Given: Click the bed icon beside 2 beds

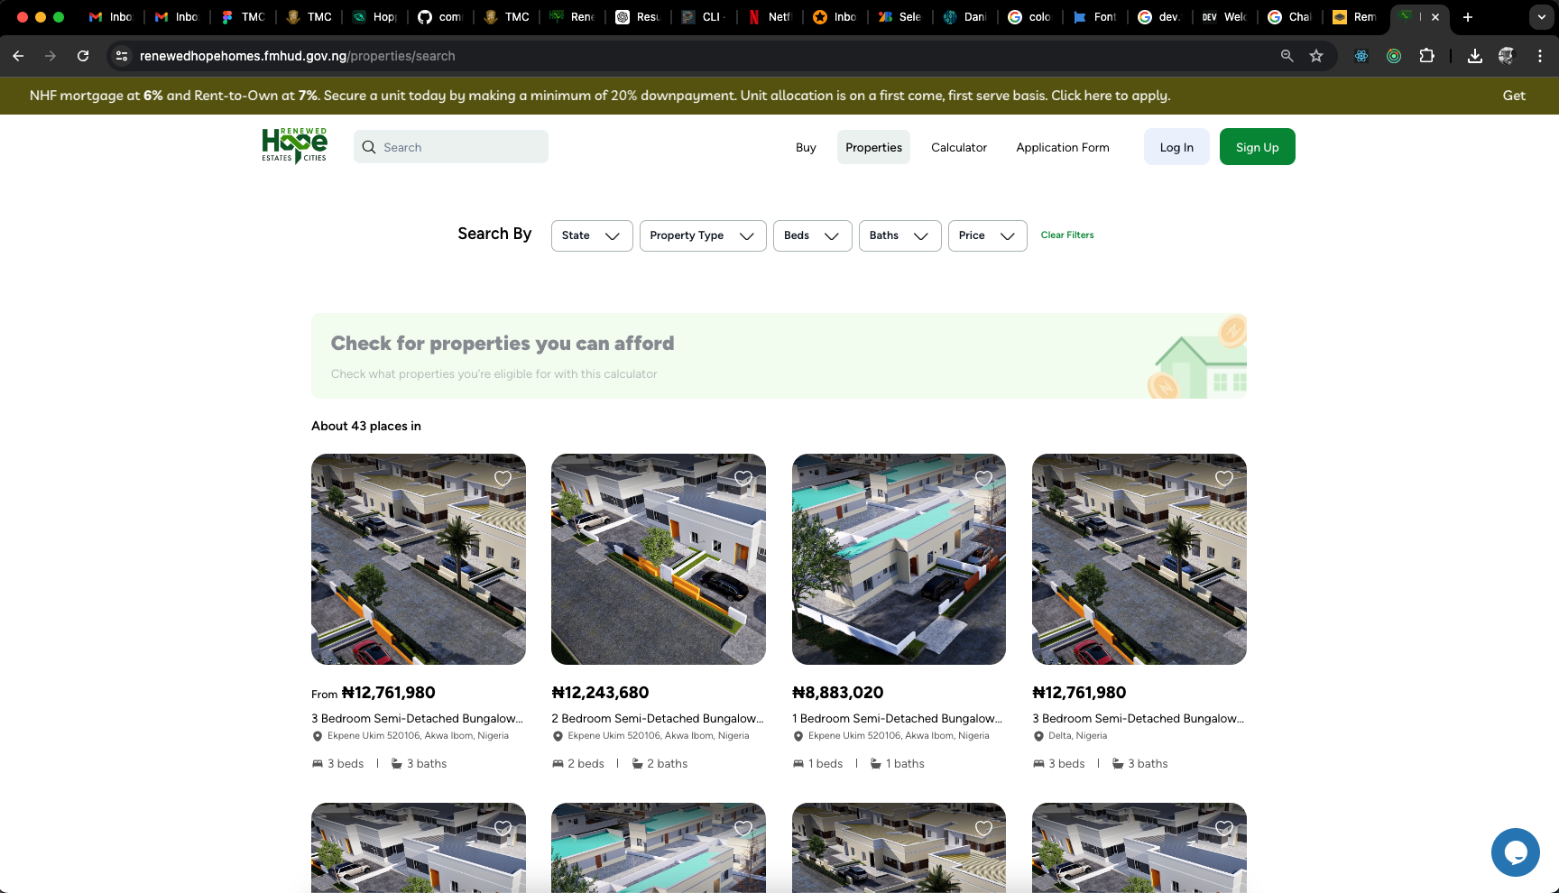Looking at the screenshot, I should [x=558, y=764].
